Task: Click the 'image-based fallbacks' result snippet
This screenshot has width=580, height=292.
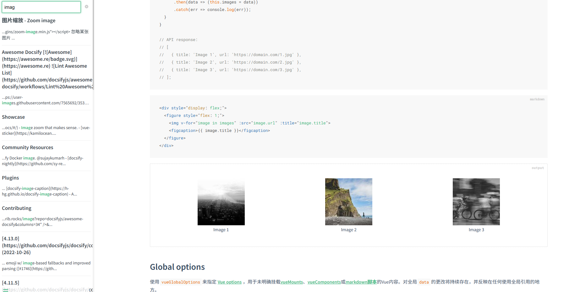Action: pos(46,266)
